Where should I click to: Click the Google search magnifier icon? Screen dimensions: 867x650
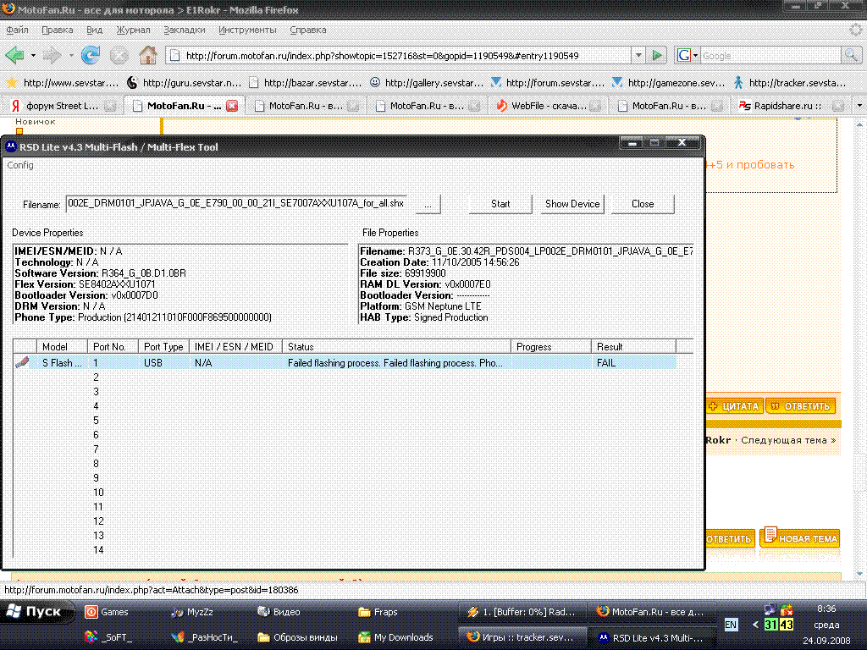point(850,55)
